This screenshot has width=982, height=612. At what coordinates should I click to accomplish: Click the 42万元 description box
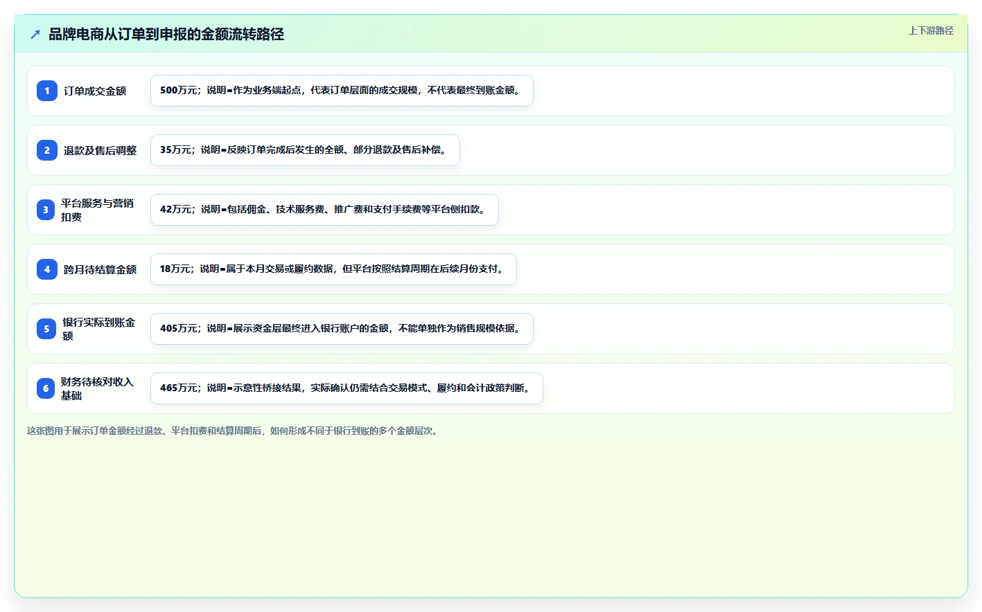pyautogui.click(x=324, y=210)
